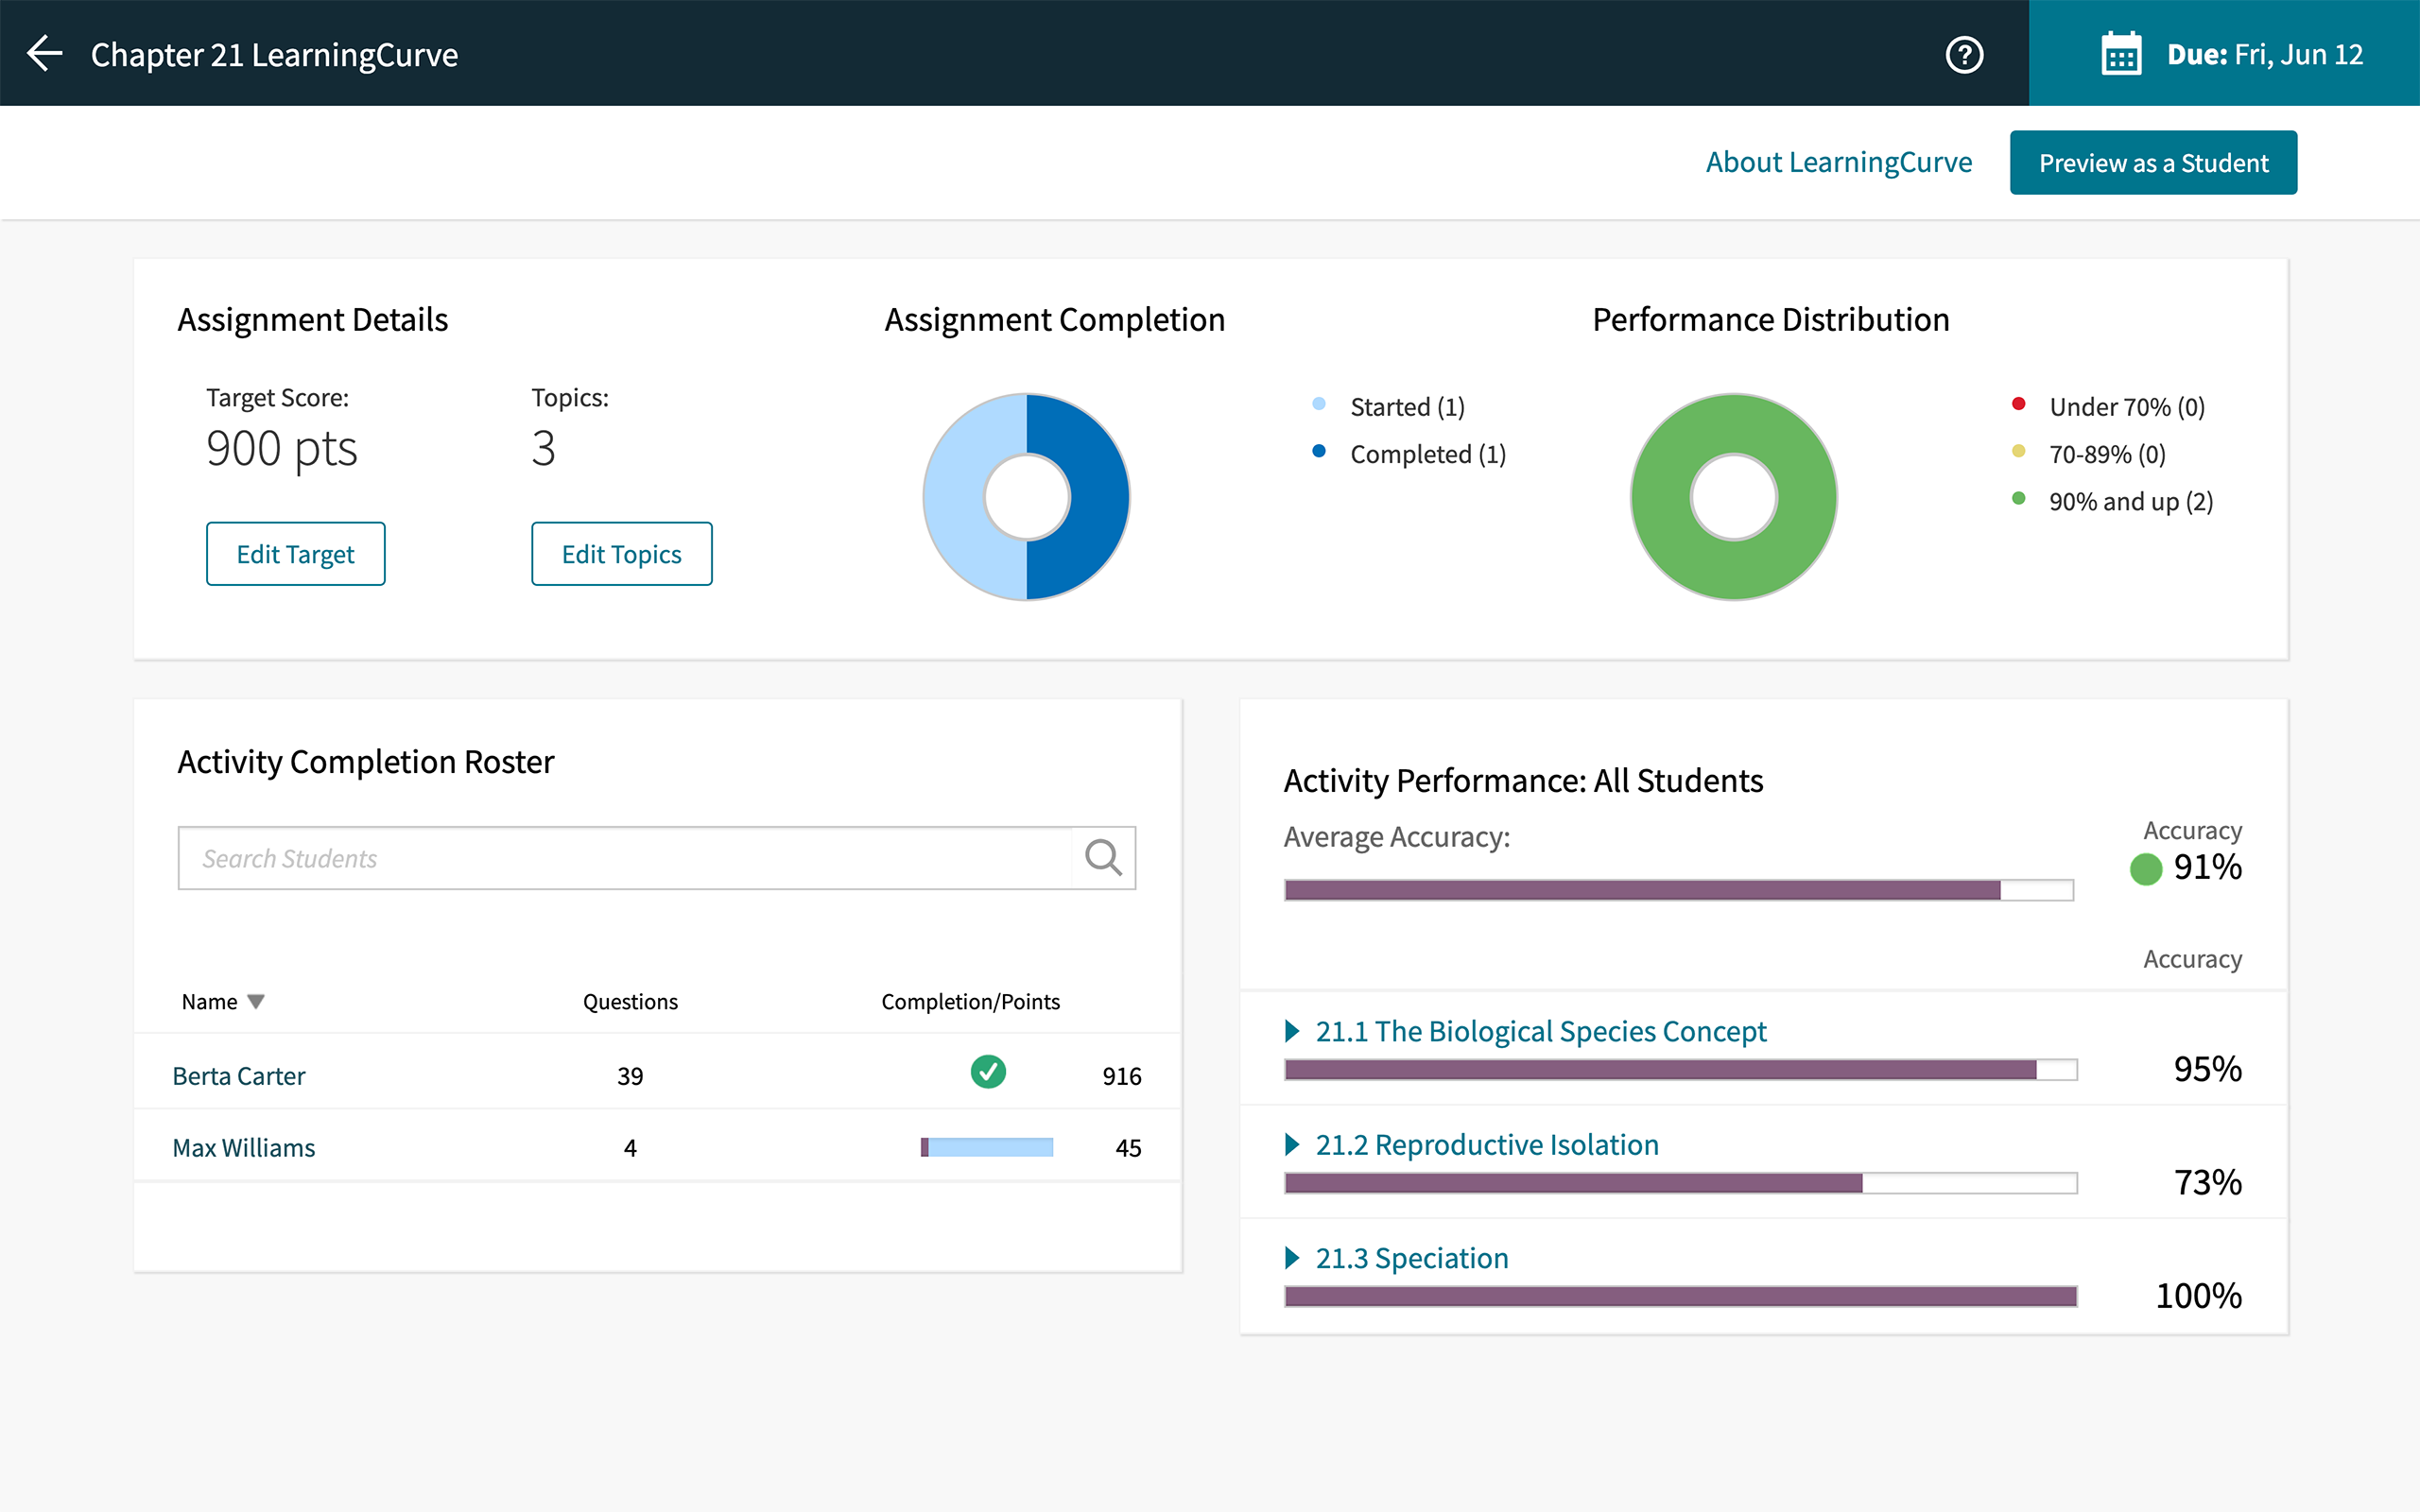Click the Edit Target button
Screen dimensions: 2420x1512
tap(296, 553)
